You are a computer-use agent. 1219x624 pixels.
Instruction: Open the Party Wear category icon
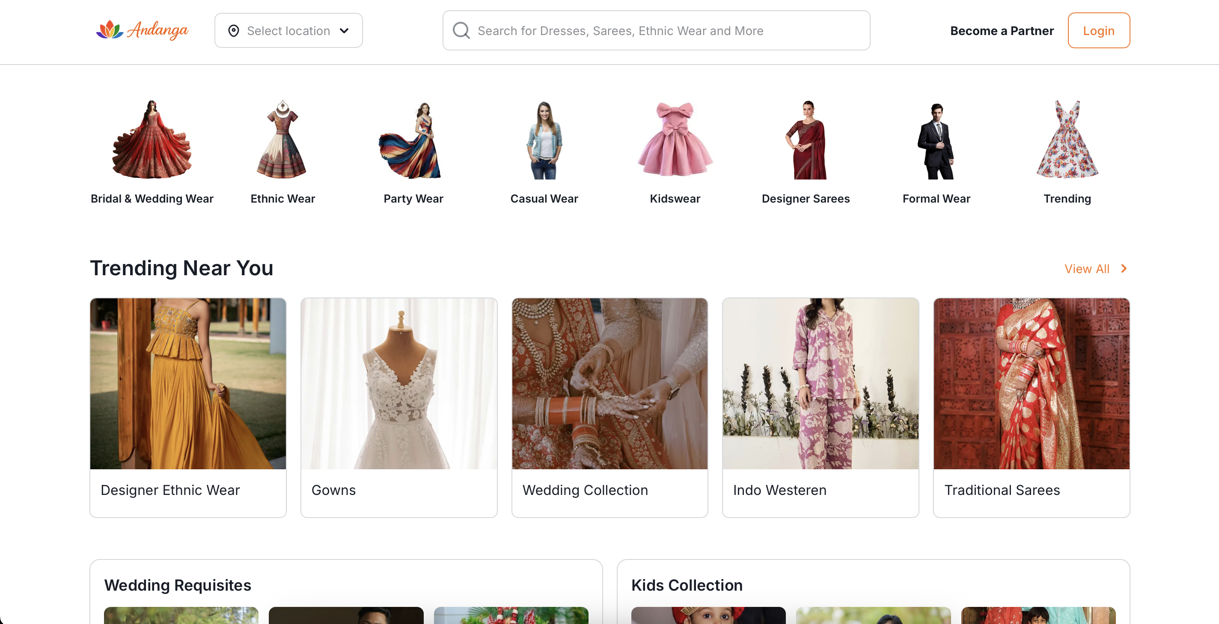(x=413, y=140)
